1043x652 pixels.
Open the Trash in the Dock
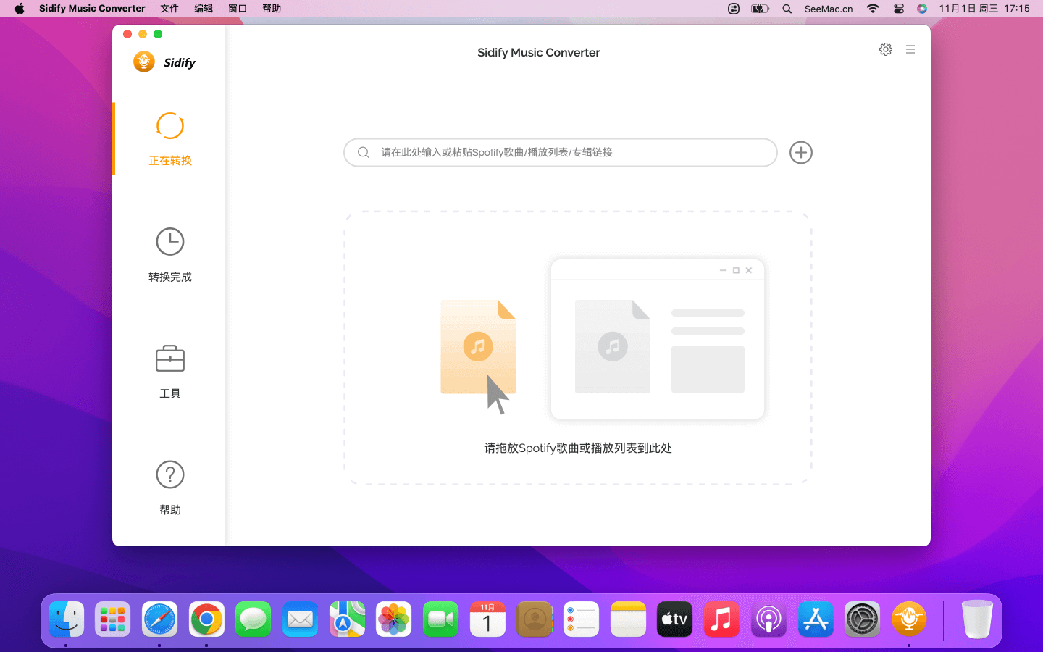click(x=977, y=619)
